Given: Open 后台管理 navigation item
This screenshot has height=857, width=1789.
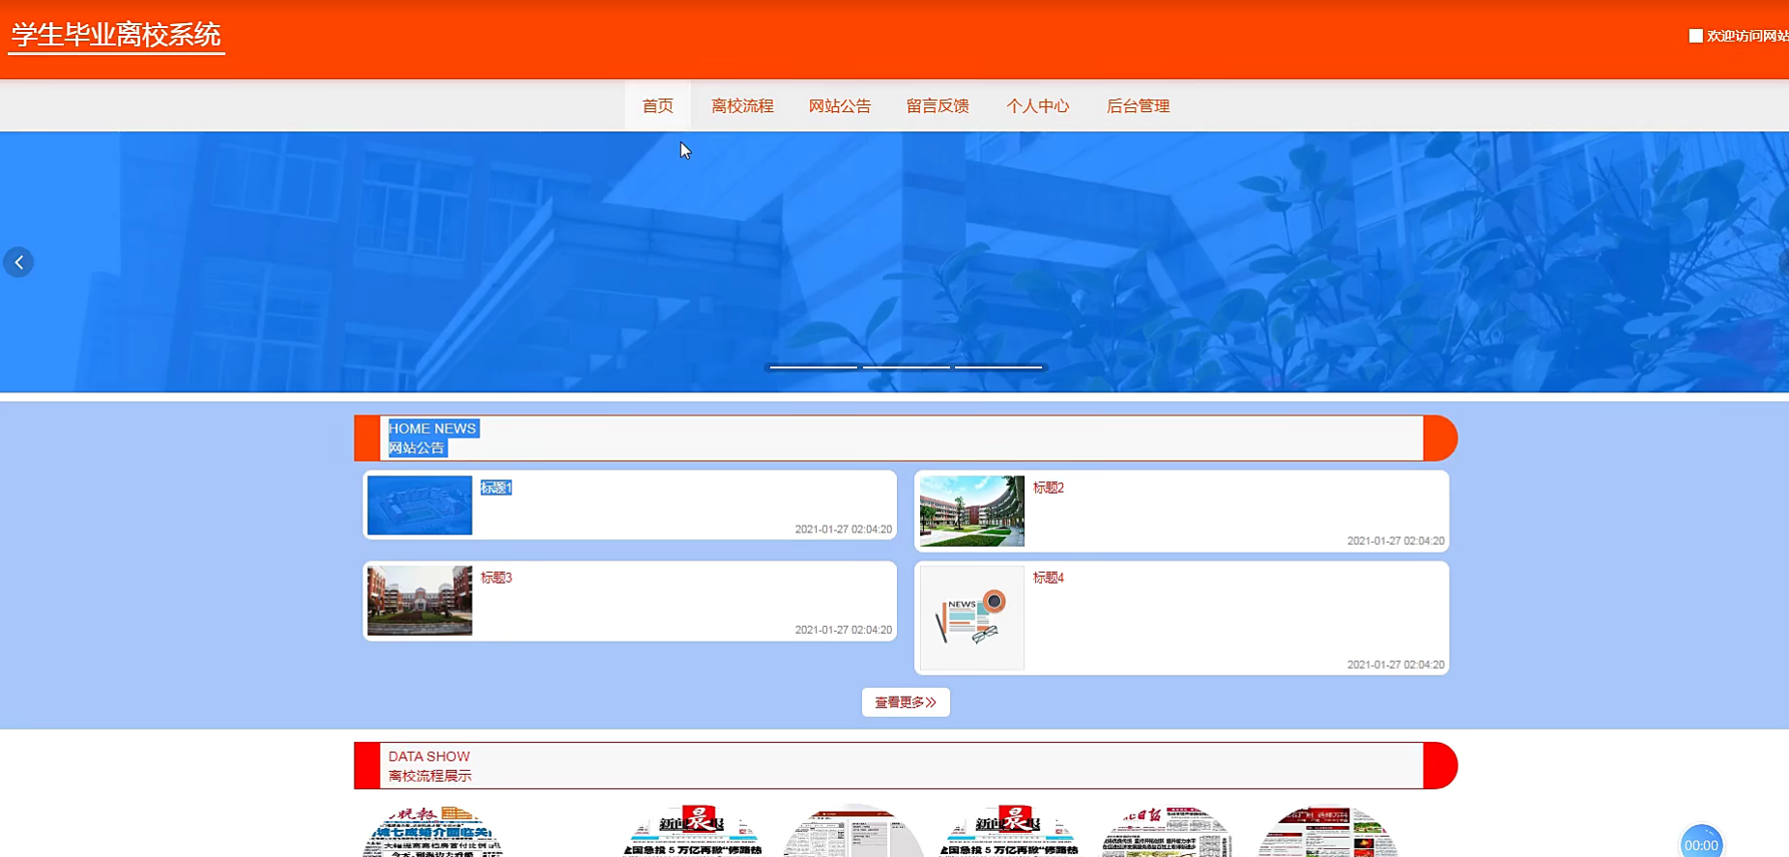Looking at the screenshot, I should pos(1139,106).
